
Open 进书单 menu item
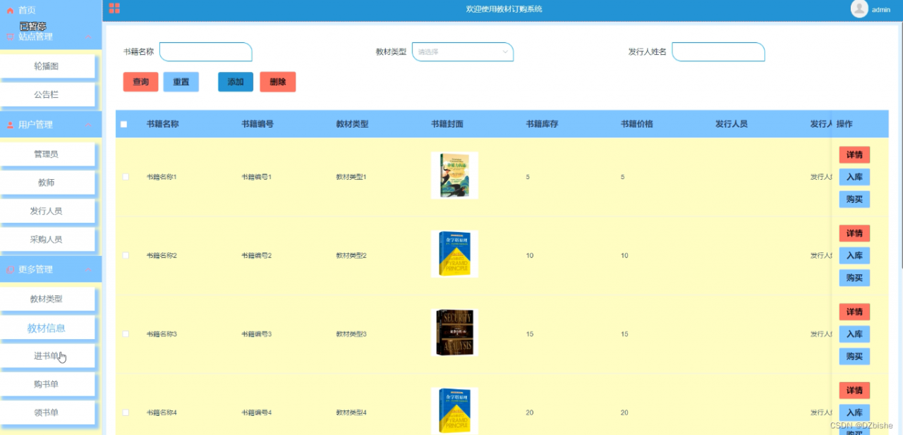(47, 356)
